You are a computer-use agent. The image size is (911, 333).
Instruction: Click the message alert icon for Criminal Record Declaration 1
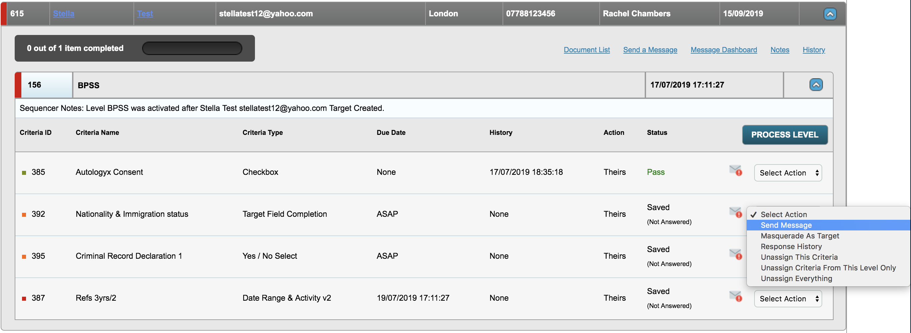(735, 254)
